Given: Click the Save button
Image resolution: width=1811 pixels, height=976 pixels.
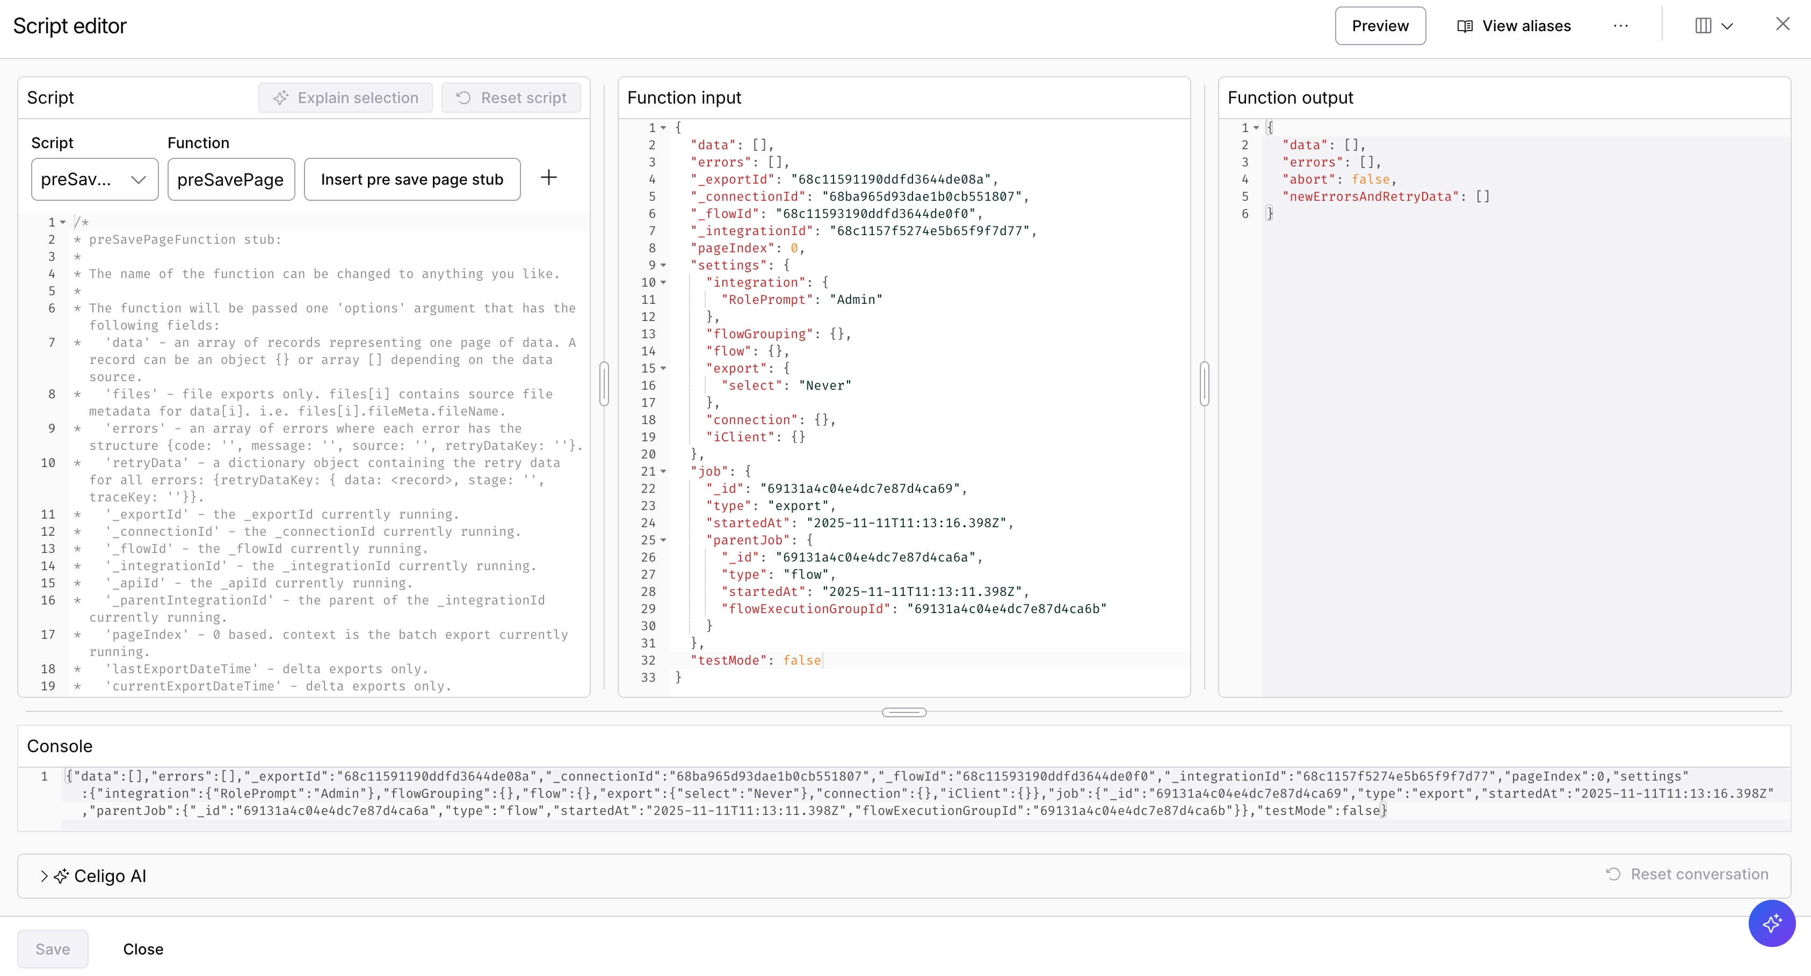Looking at the screenshot, I should pyautogui.click(x=53, y=949).
